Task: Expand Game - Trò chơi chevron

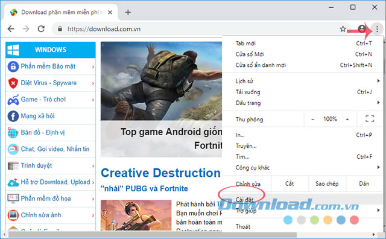Action: [93, 100]
